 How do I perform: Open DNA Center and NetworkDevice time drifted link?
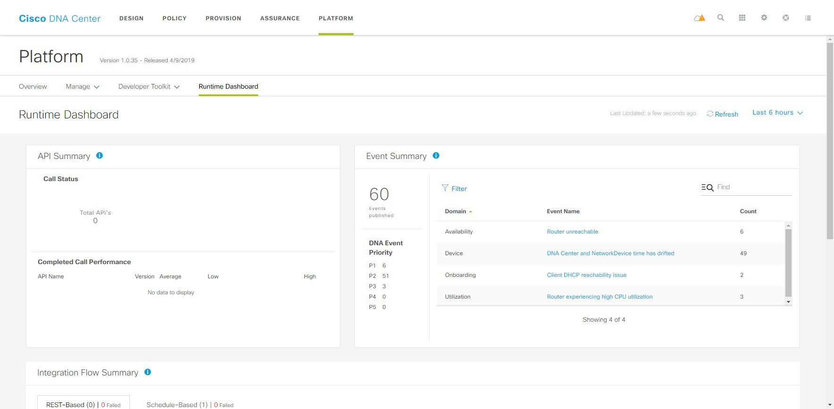point(611,253)
